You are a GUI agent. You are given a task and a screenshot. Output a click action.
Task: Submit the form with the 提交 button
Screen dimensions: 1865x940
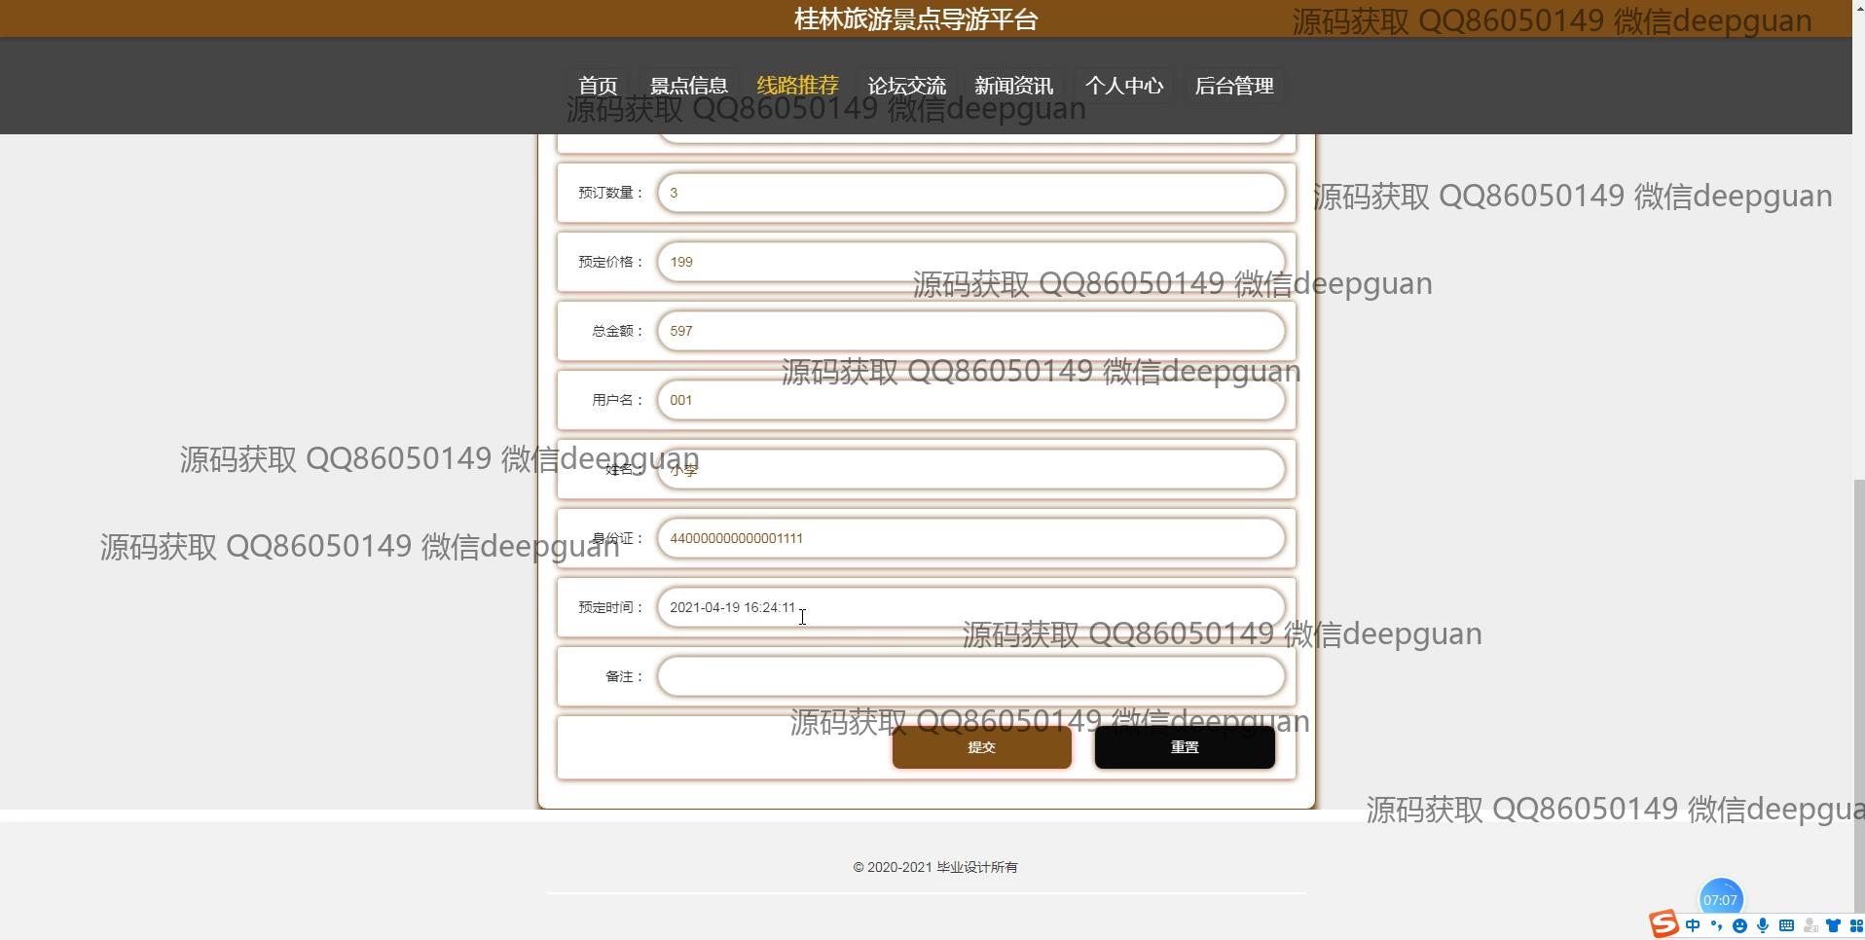[981, 747]
